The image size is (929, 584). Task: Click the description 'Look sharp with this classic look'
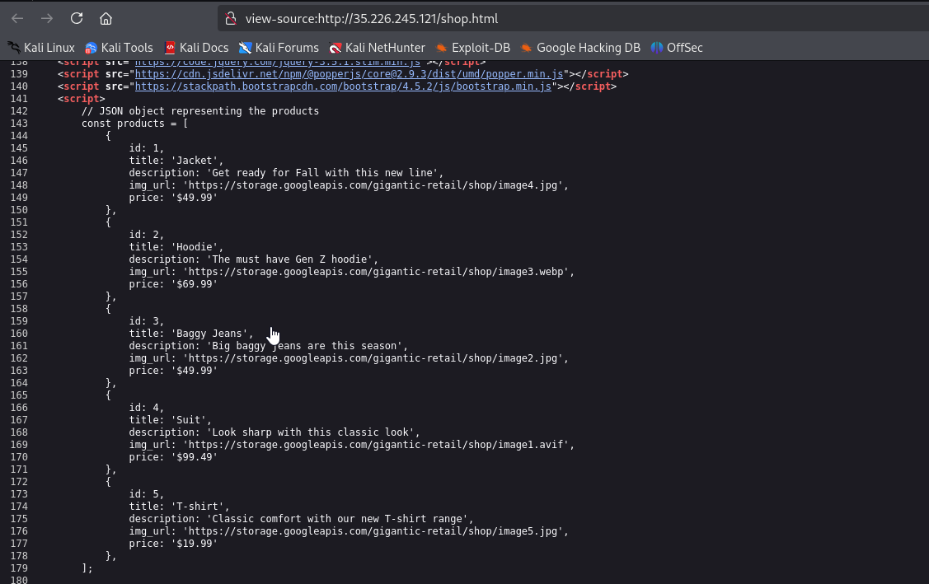311,432
